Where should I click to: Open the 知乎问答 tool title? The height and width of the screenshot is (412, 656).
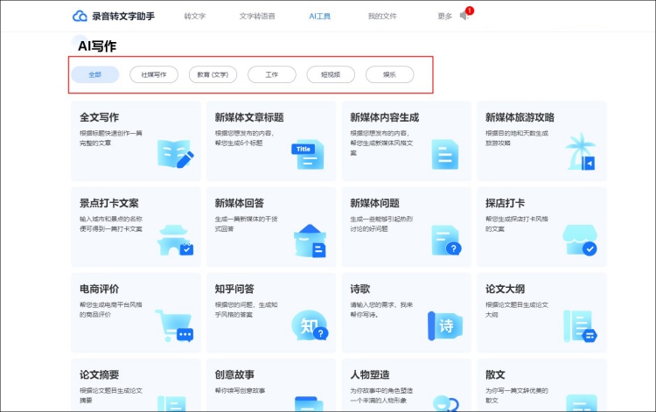[x=234, y=289]
